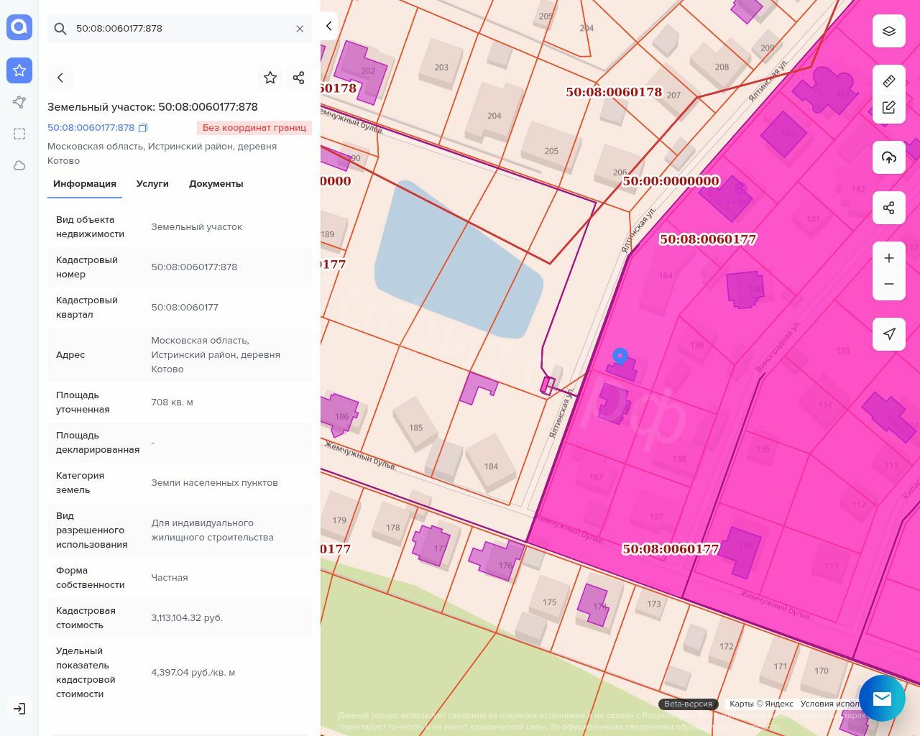Viewport: 920px width, 736px height.
Task: Share the map via right toolbar
Action: 888,208
